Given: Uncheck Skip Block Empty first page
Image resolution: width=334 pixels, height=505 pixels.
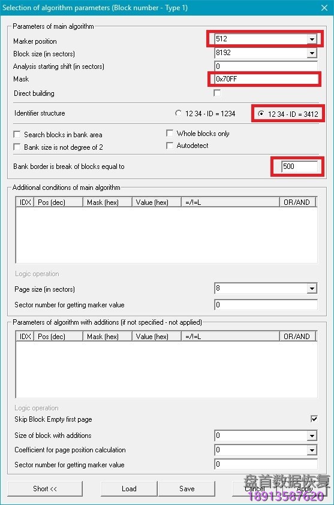Looking at the screenshot, I should (314, 419).
